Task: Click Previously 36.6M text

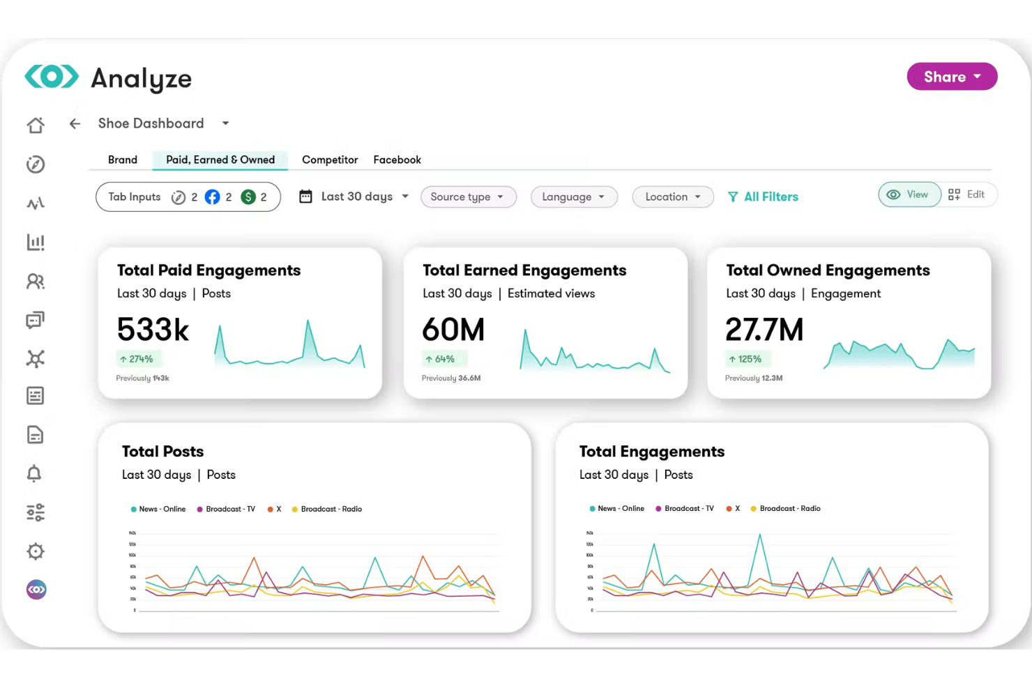Action: point(451,379)
